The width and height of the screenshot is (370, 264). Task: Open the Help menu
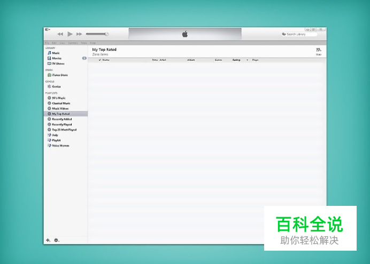click(92, 43)
